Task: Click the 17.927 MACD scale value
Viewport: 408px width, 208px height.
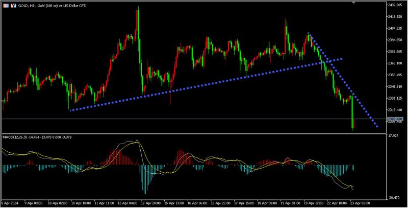Action: [393, 136]
